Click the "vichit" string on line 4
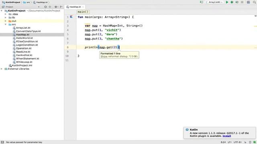Screen dimensions: 257x144 [x=112, y=30]
